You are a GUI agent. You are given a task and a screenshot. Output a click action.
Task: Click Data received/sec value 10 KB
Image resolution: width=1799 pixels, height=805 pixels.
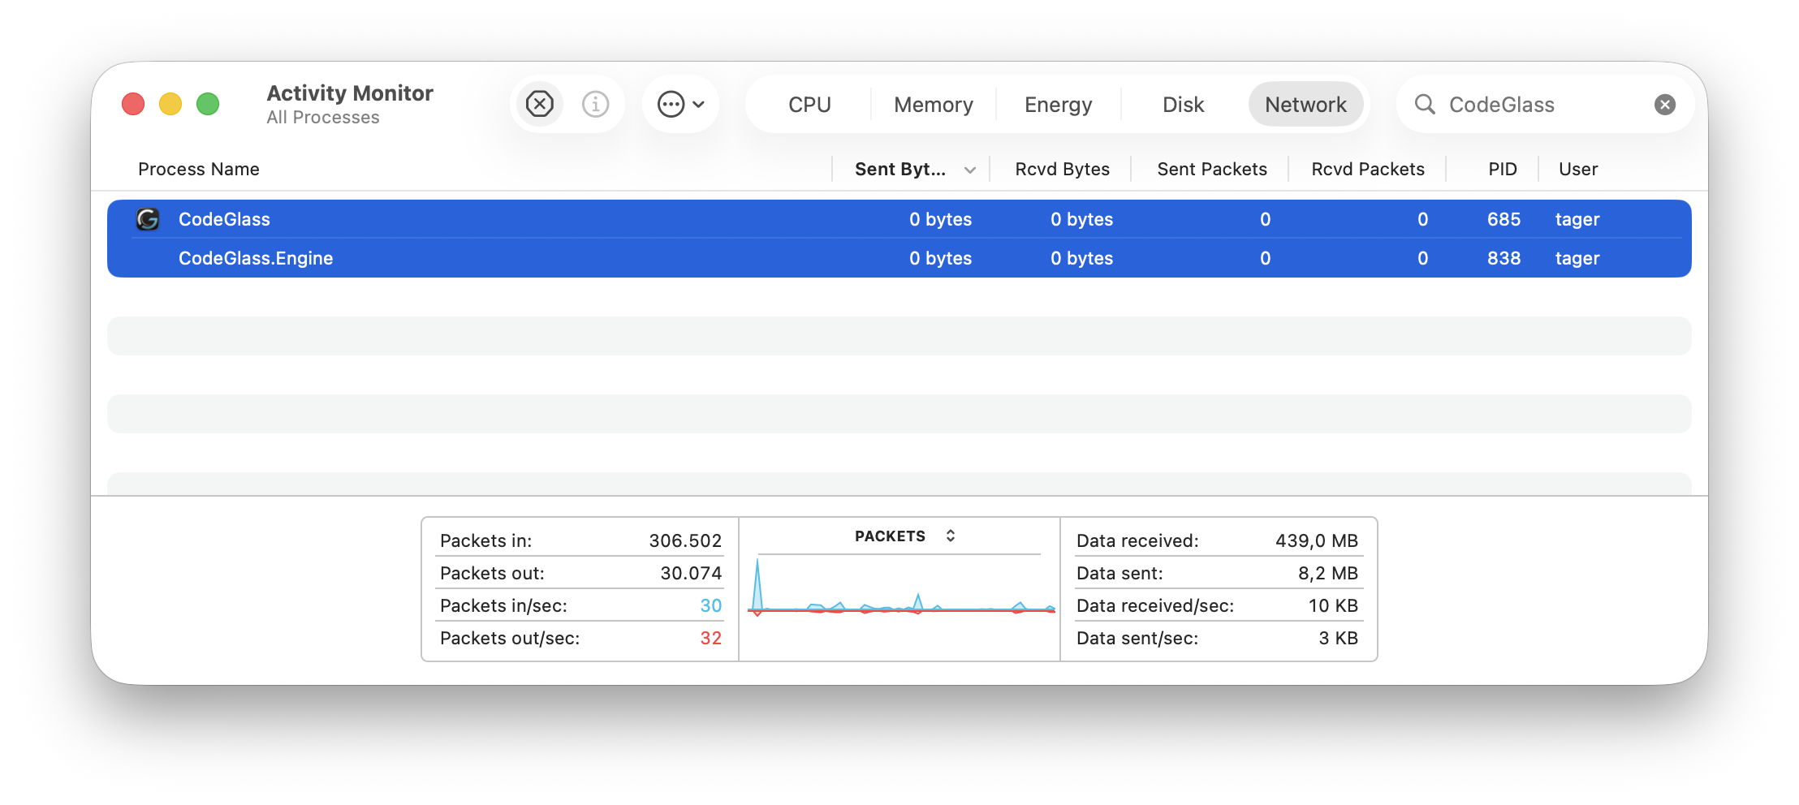(1333, 605)
